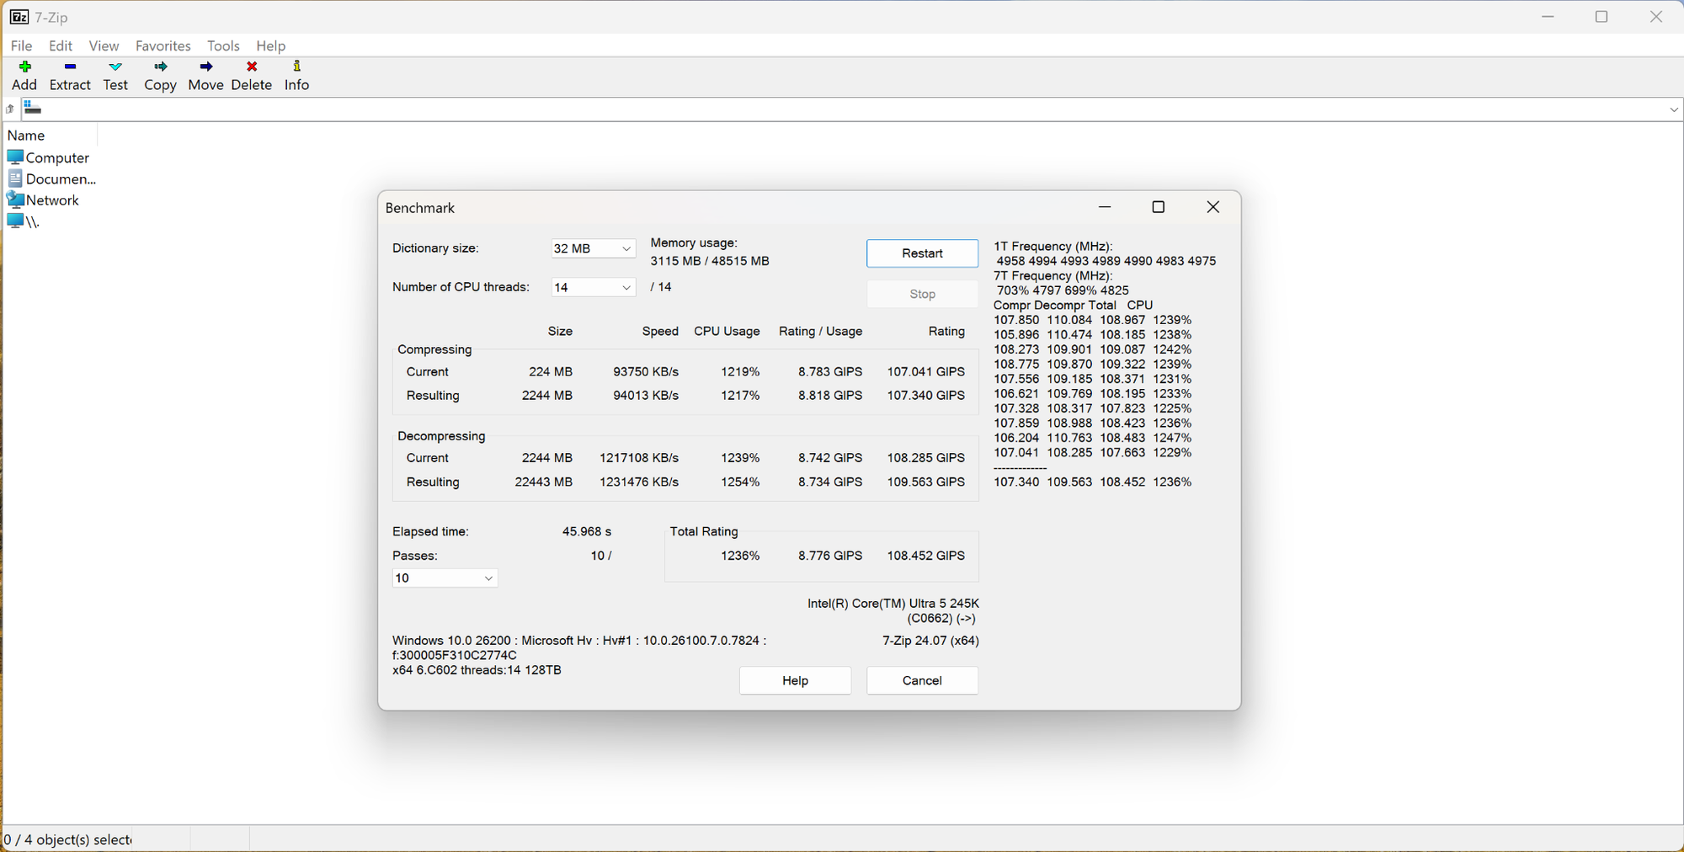Click the Extract toolbar icon
The height and width of the screenshot is (852, 1684).
click(70, 67)
